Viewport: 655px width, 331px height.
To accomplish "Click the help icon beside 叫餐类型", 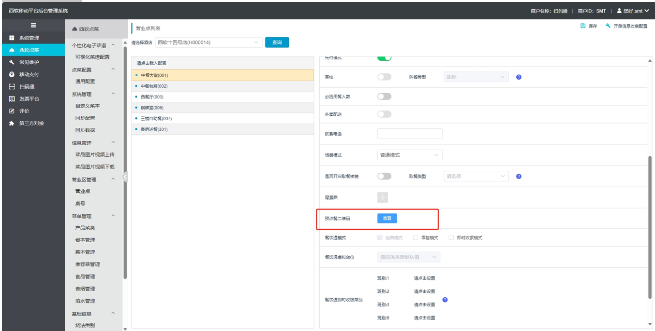I will 519,77.
